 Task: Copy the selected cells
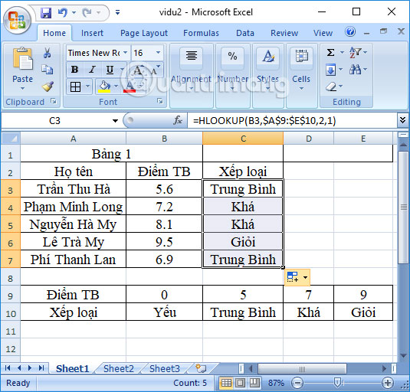[47, 70]
